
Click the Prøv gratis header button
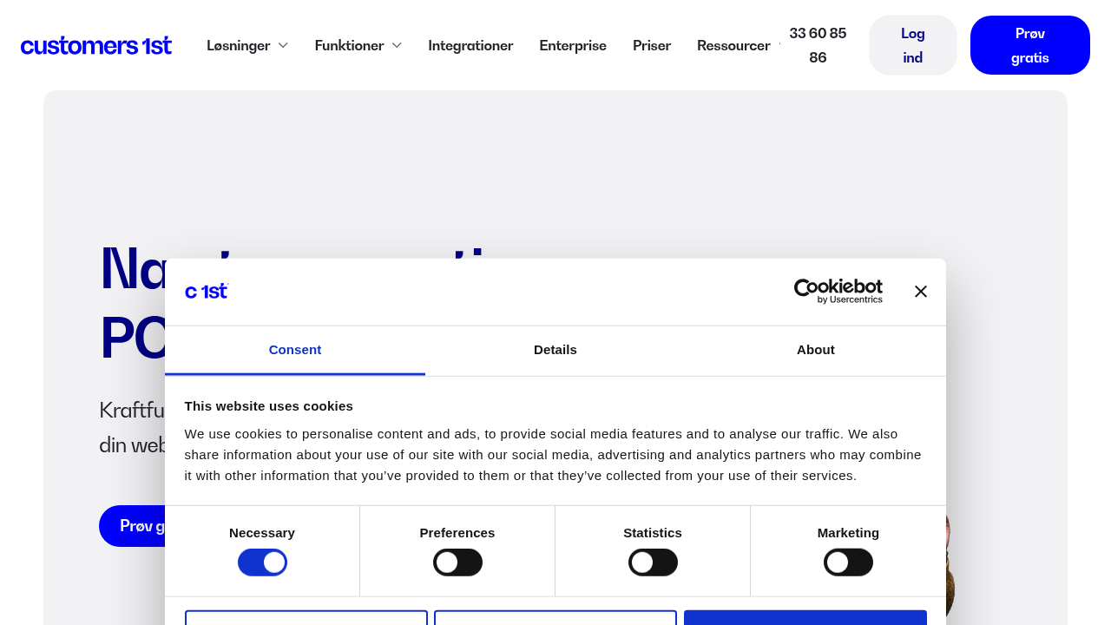click(1030, 45)
